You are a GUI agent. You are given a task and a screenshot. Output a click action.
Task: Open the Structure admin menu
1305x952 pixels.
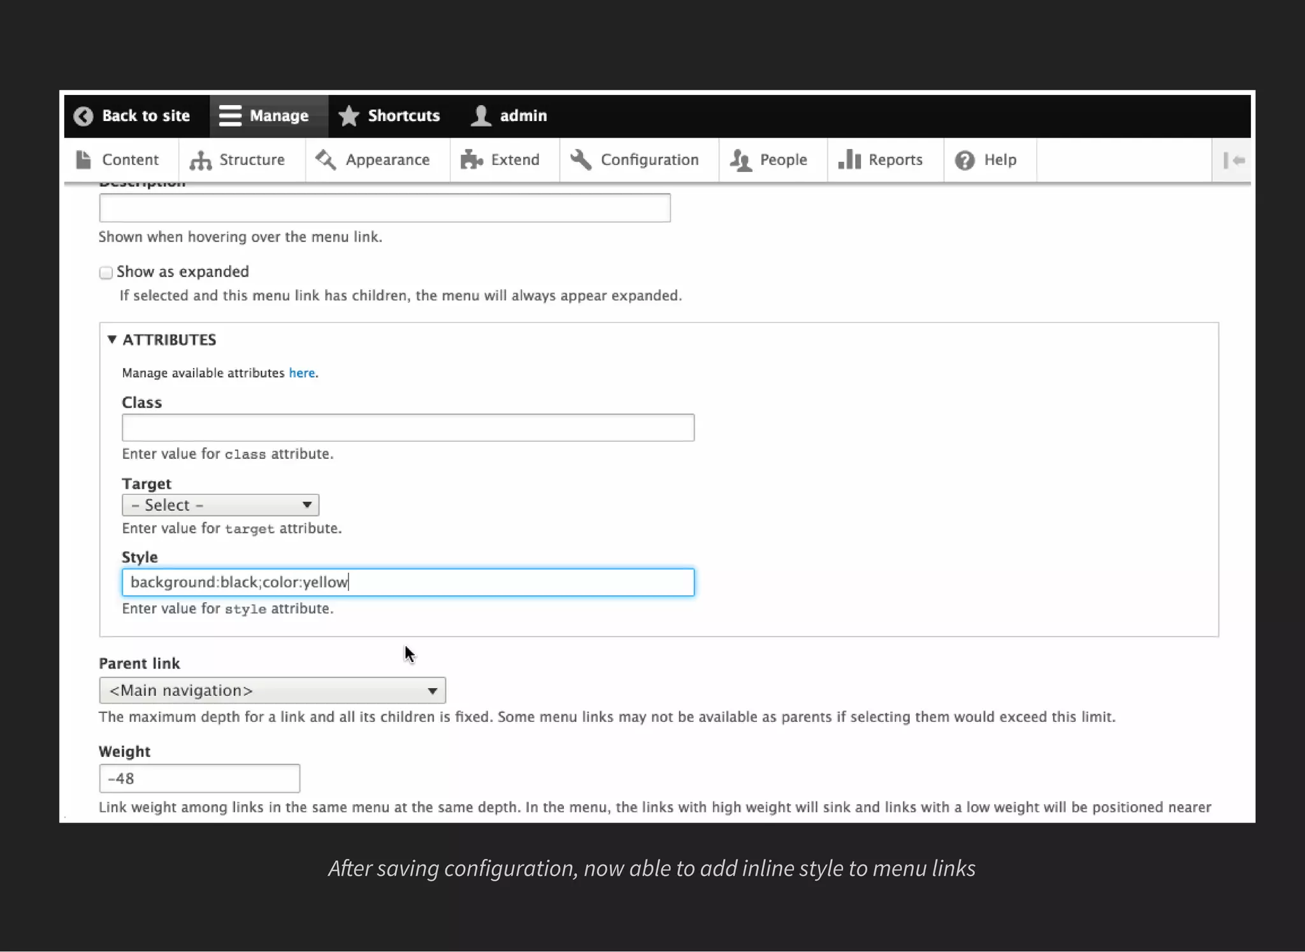242,160
